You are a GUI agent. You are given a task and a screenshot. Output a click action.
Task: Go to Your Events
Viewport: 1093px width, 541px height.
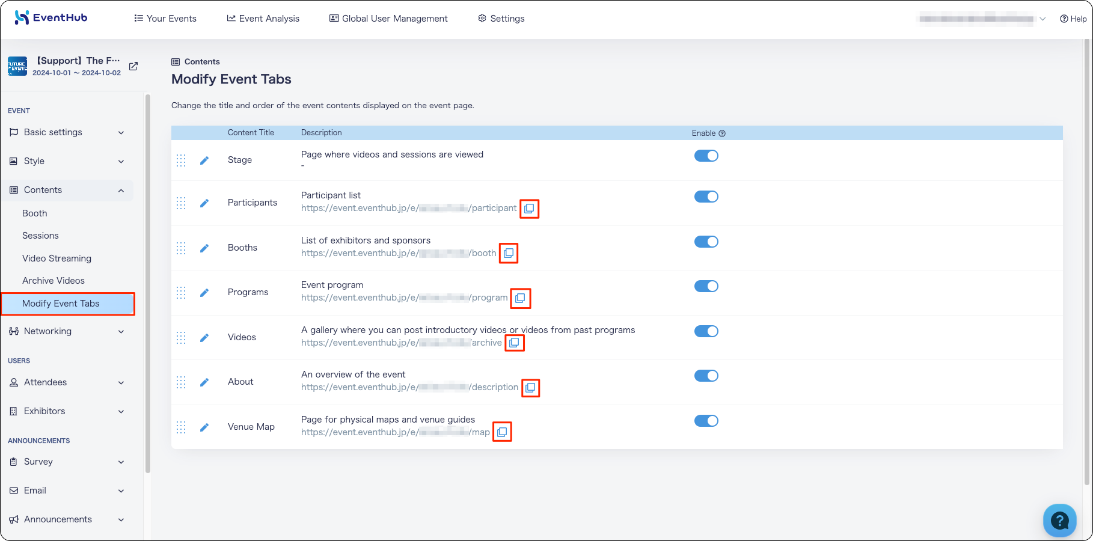coord(165,19)
